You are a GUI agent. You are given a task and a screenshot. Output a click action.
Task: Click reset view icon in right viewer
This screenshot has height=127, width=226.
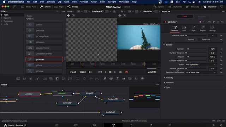coord(125,16)
